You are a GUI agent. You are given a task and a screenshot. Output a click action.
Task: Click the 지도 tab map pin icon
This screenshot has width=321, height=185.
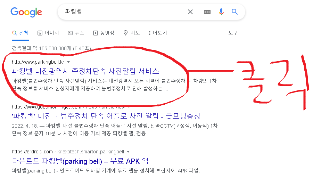(x=125, y=33)
